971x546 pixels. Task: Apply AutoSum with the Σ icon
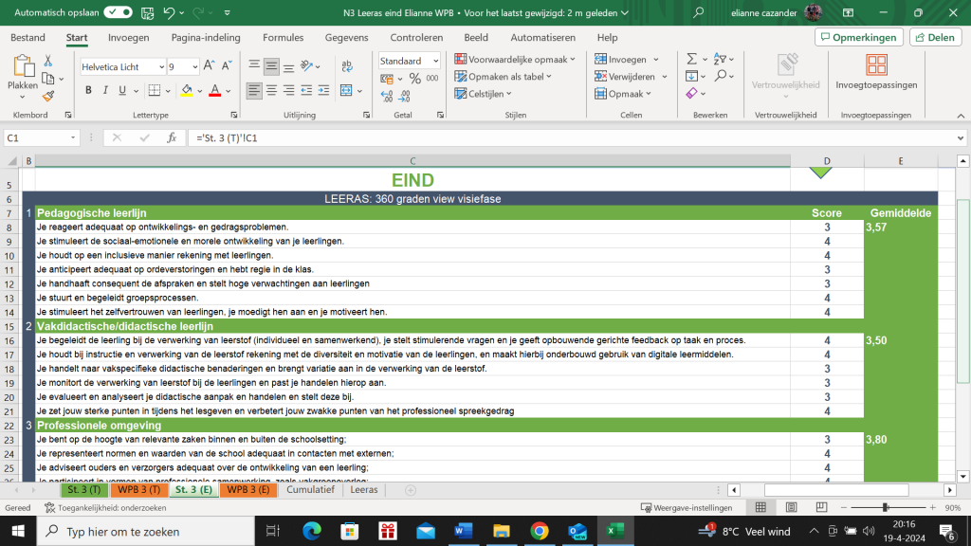pos(691,59)
